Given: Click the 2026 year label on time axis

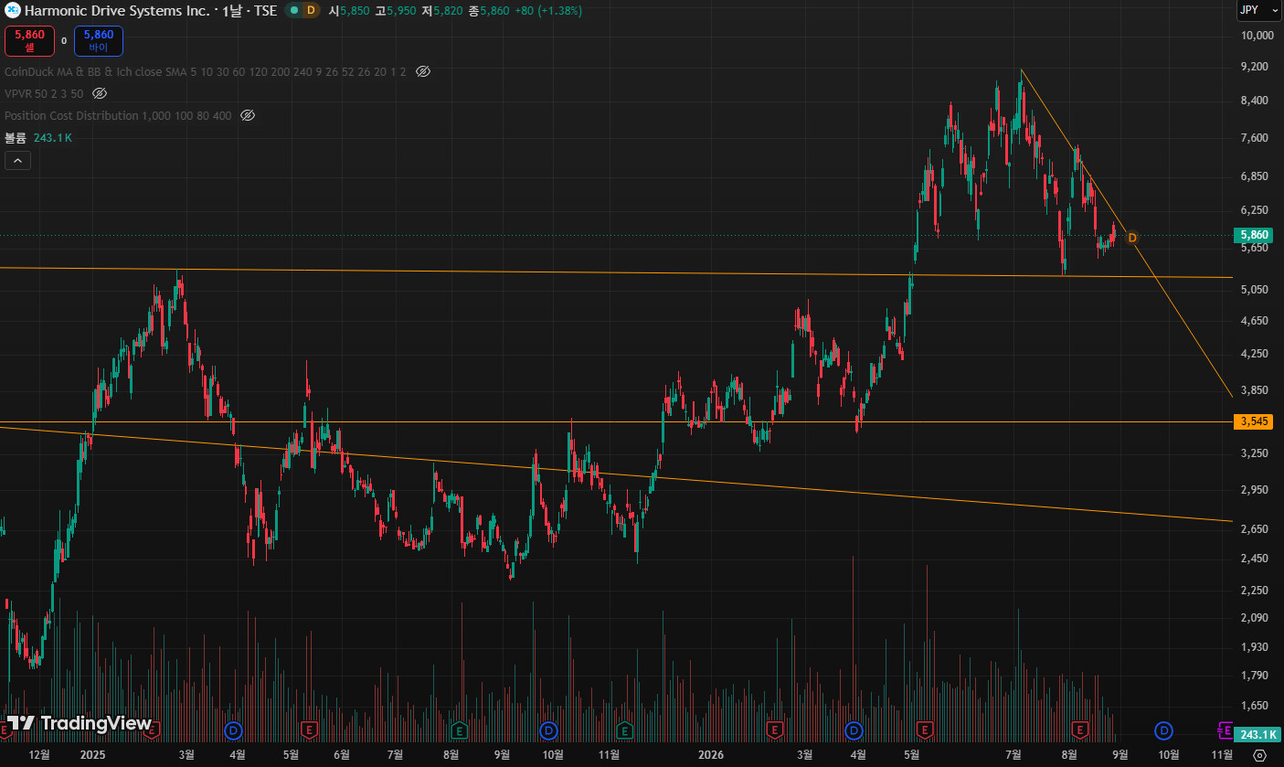Looking at the screenshot, I should [x=710, y=755].
